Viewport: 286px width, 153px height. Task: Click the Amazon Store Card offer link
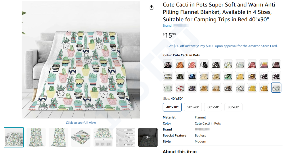tap(222, 46)
